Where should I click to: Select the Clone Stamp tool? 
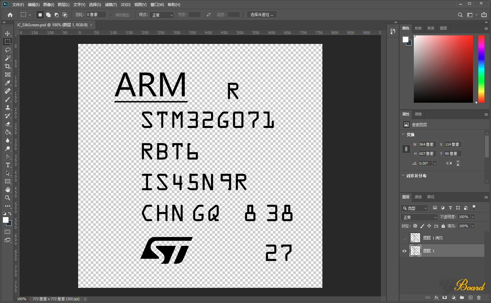pos(8,107)
